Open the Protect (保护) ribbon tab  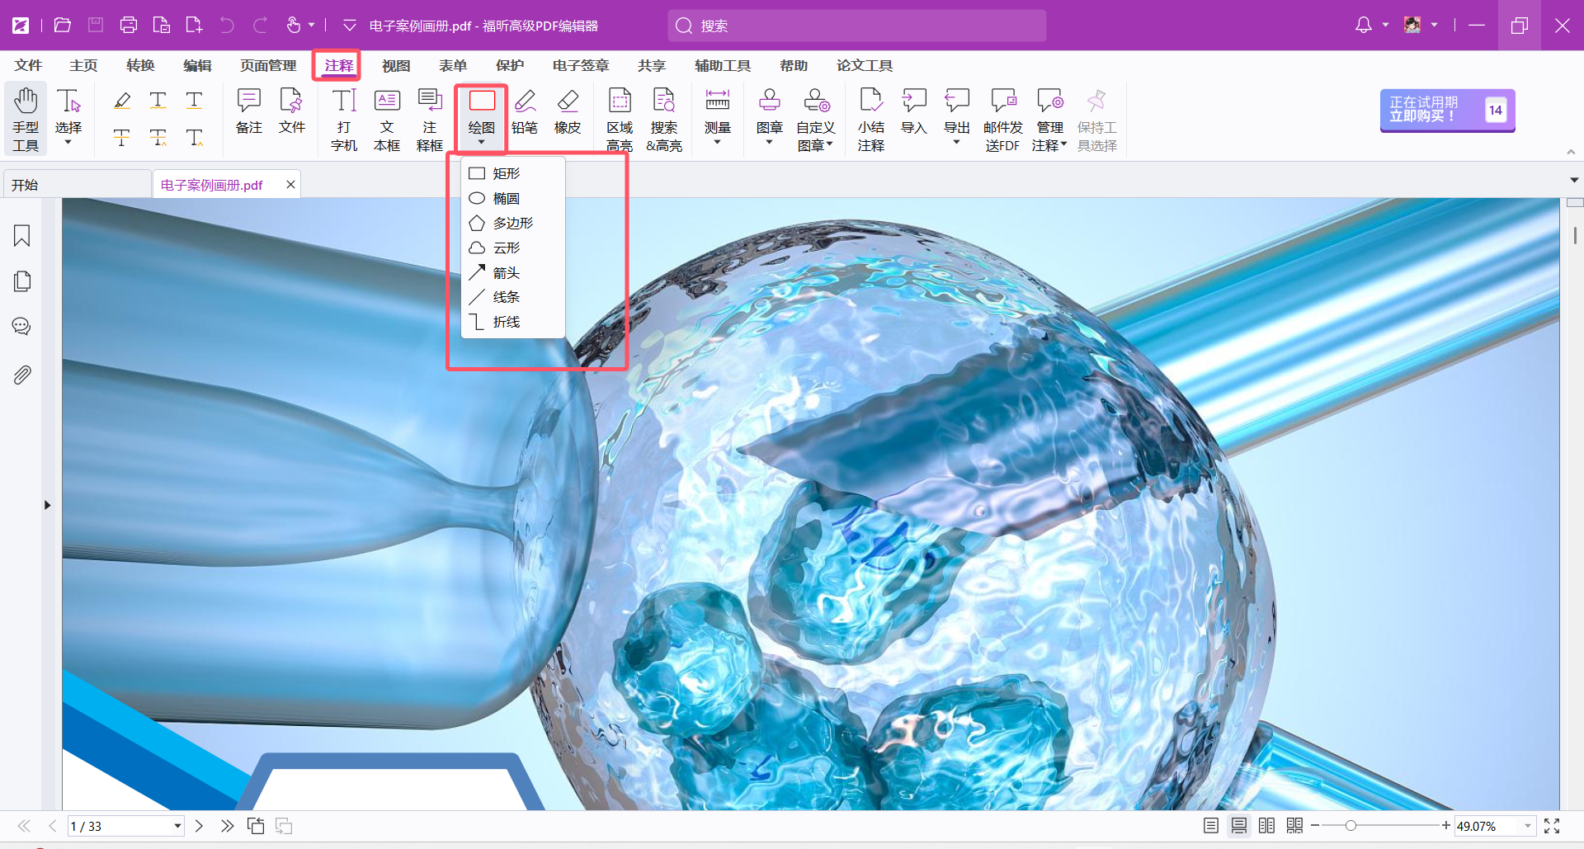click(x=510, y=65)
